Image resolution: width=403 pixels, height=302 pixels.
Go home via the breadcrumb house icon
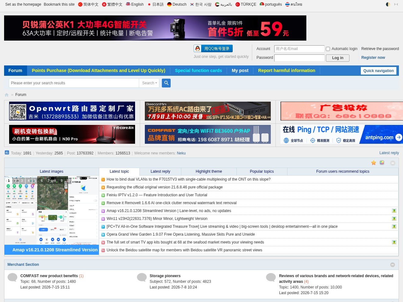(x=7, y=95)
